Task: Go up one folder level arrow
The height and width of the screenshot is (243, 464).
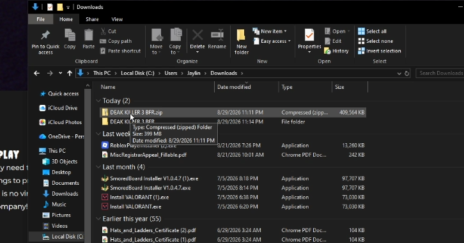Action: tap(70, 73)
